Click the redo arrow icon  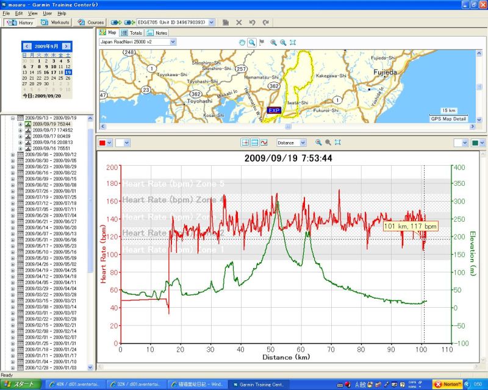[265, 23]
